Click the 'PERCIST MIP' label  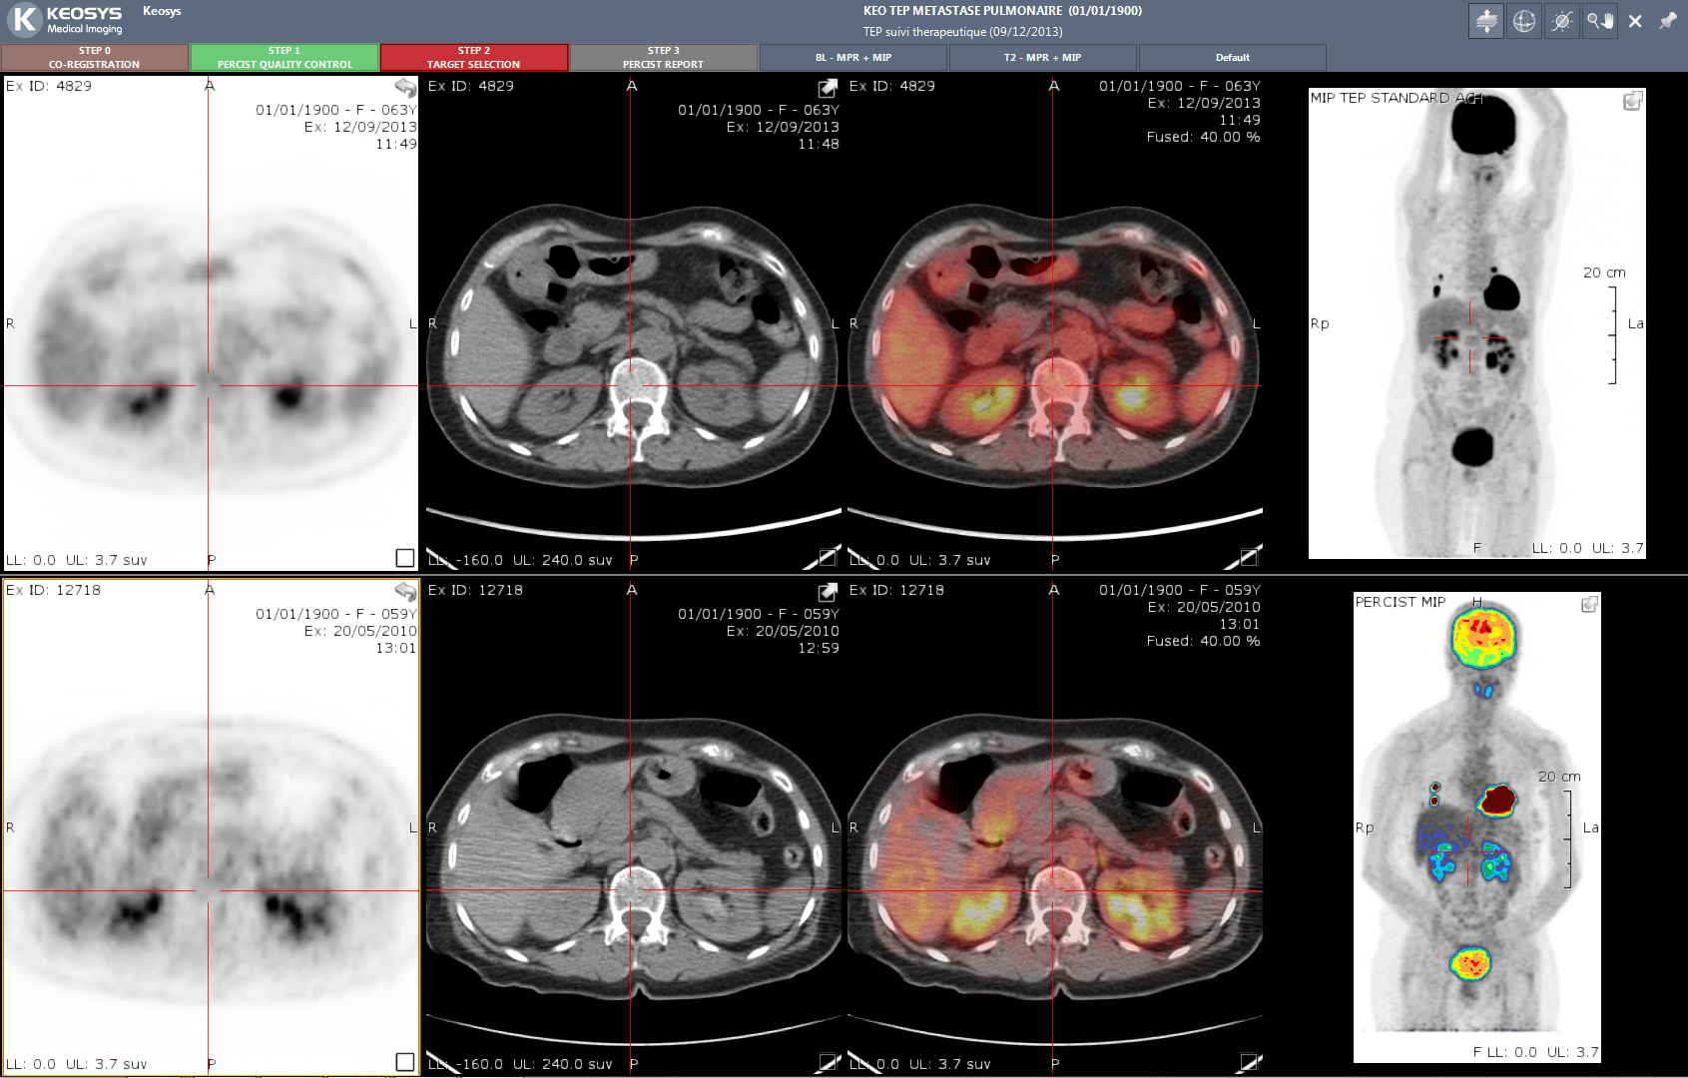tap(1401, 602)
